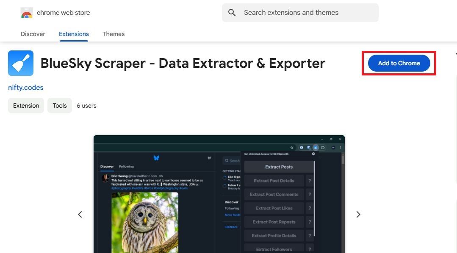
Task: Click the search magnifier icon
Action: (232, 12)
